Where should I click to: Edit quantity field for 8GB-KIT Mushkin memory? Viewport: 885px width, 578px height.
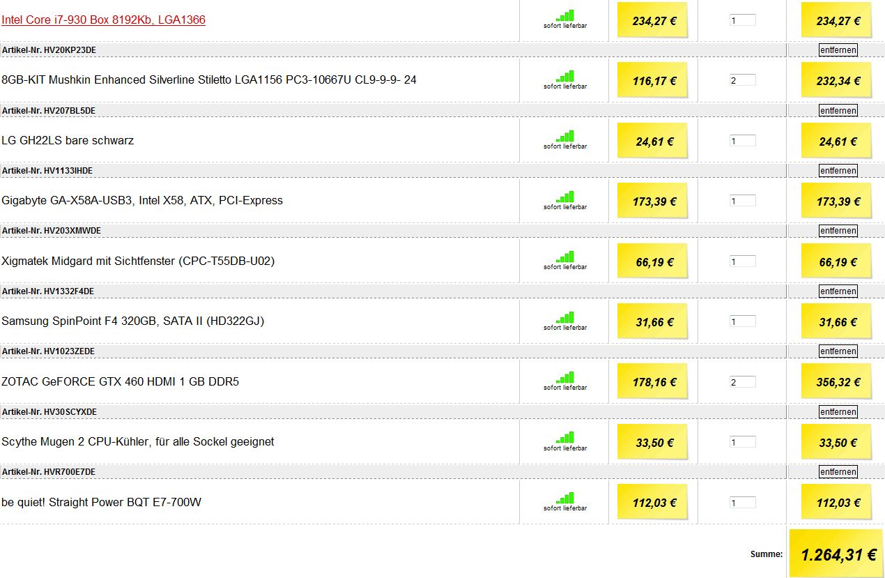(x=742, y=80)
